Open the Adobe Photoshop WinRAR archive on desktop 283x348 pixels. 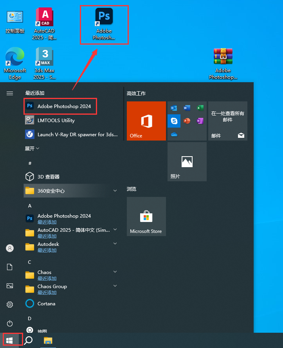pos(223,64)
